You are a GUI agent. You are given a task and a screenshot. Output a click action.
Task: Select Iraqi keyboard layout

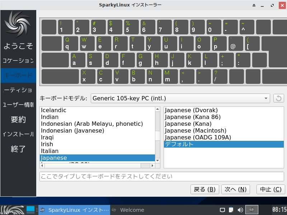[97, 137]
